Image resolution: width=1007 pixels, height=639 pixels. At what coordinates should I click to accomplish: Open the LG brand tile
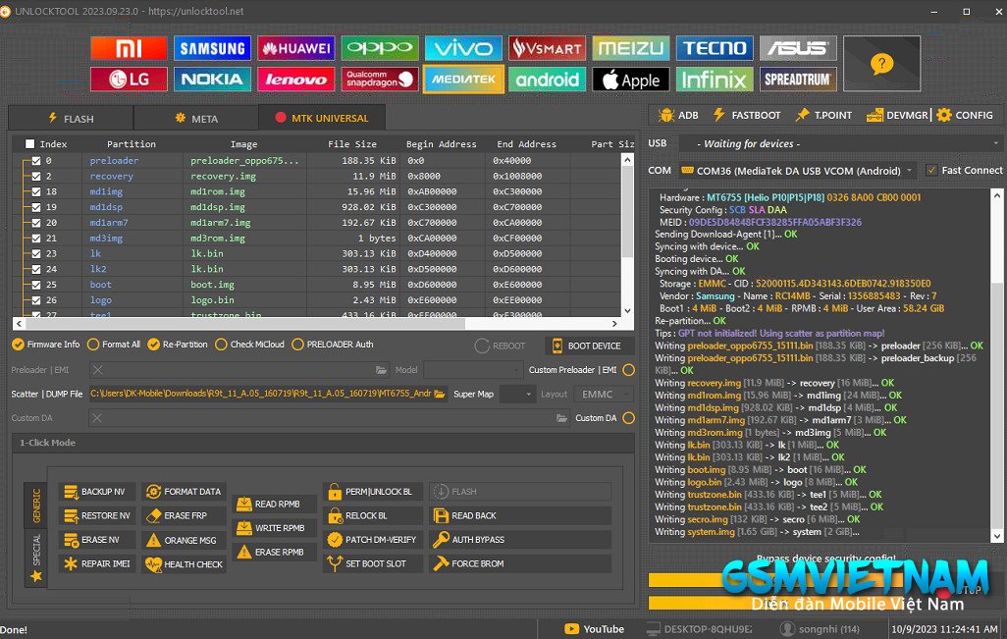coord(129,80)
